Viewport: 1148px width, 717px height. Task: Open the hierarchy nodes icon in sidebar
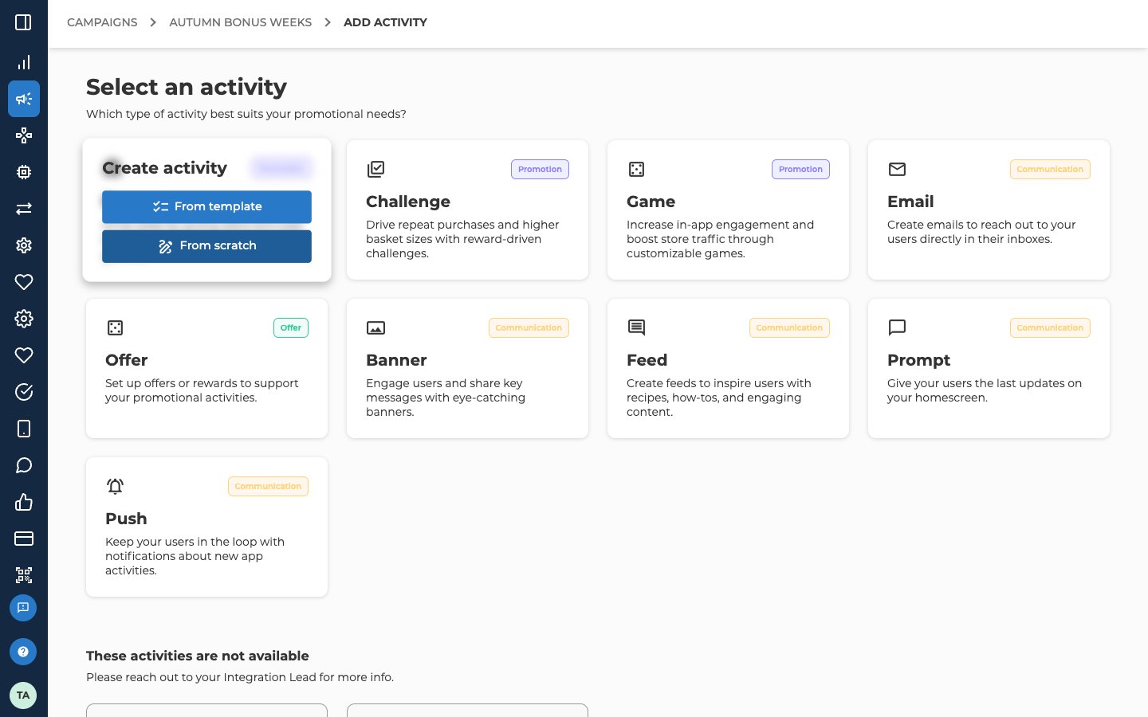[x=24, y=135]
